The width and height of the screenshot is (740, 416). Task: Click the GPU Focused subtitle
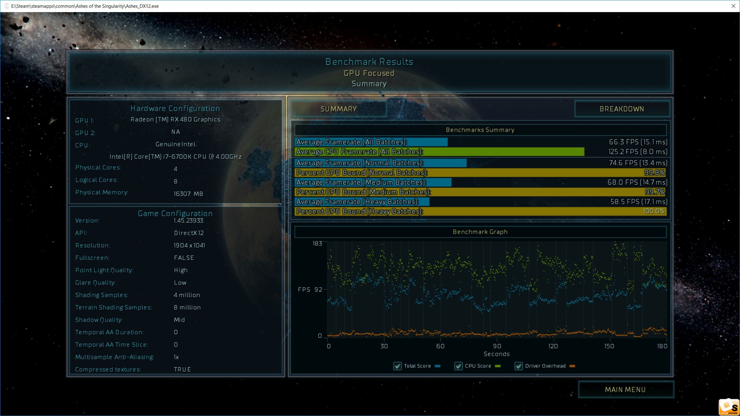tap(369, 73)
